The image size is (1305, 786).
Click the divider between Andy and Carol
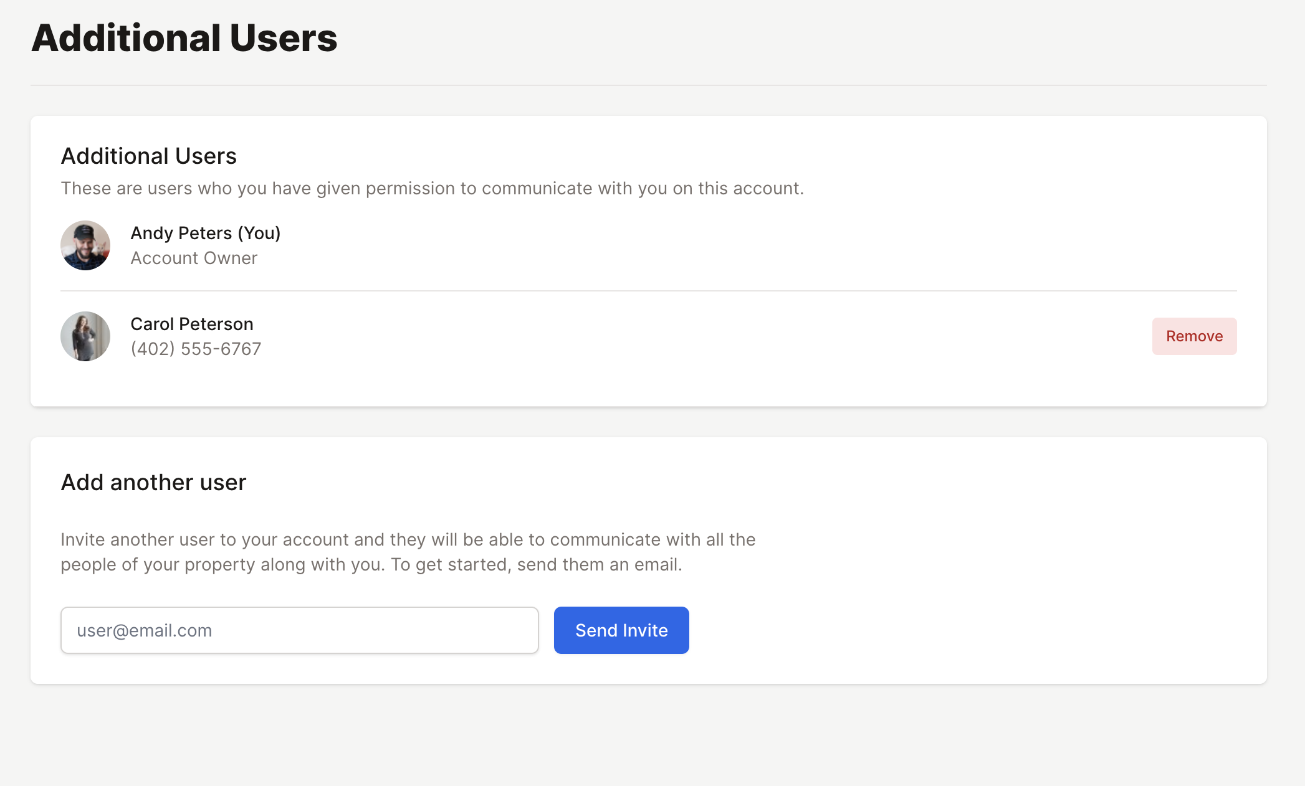click(x=648, y=291)
